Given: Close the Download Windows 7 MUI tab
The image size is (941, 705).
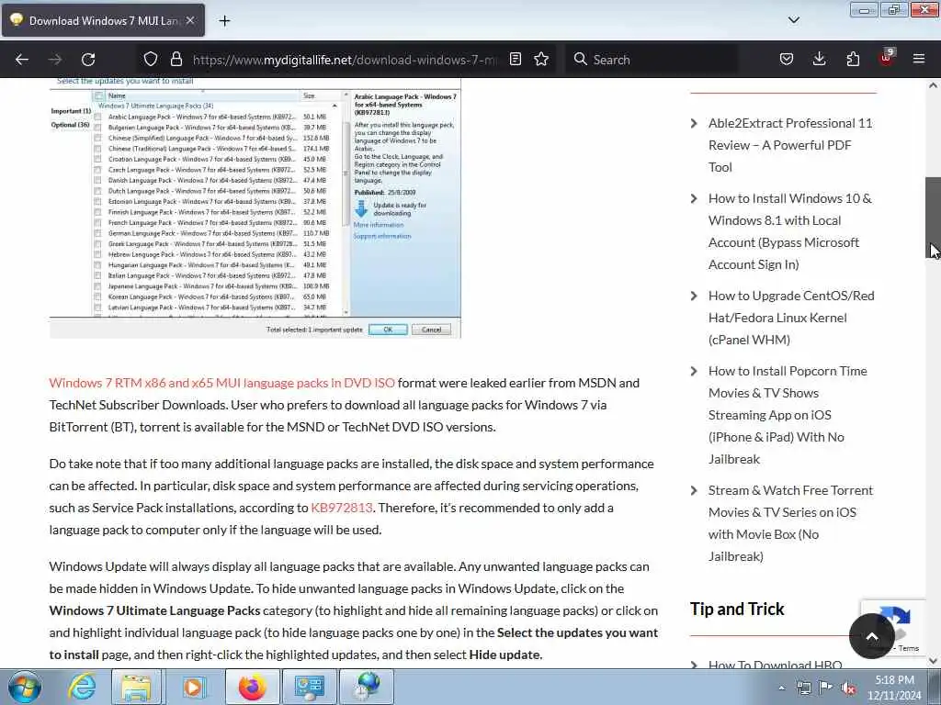Looking at the screenshot, I should [x=190, y=20].
